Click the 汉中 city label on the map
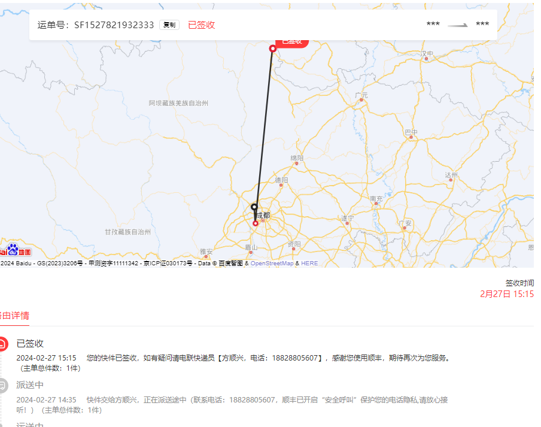541x427 pixels. [x=427, y=54]
